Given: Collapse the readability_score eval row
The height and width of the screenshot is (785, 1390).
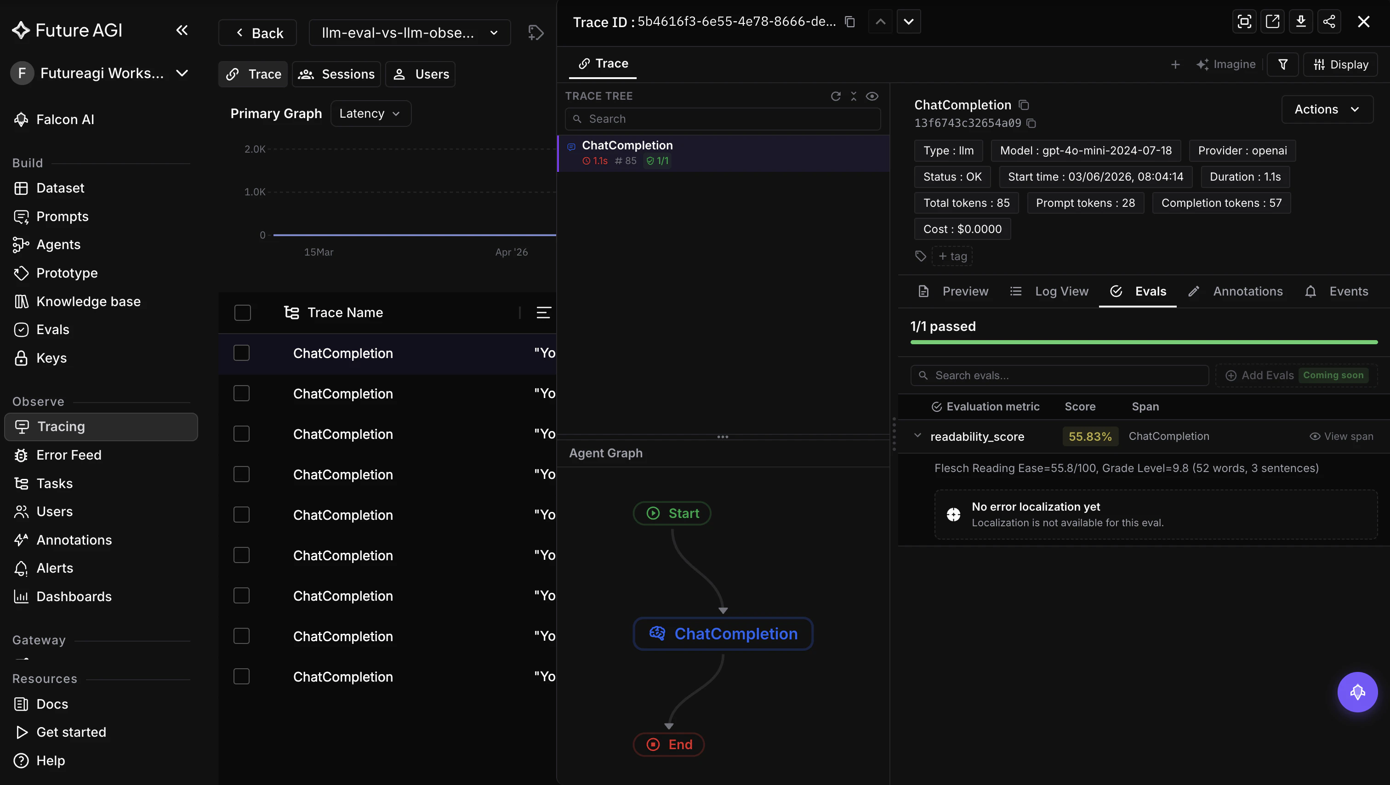Looking at the screenshot, I should 917,435.
